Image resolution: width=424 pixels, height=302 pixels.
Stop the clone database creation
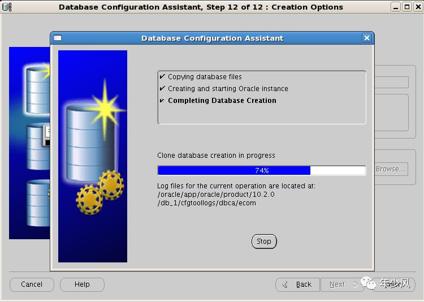tap(264, 241)
